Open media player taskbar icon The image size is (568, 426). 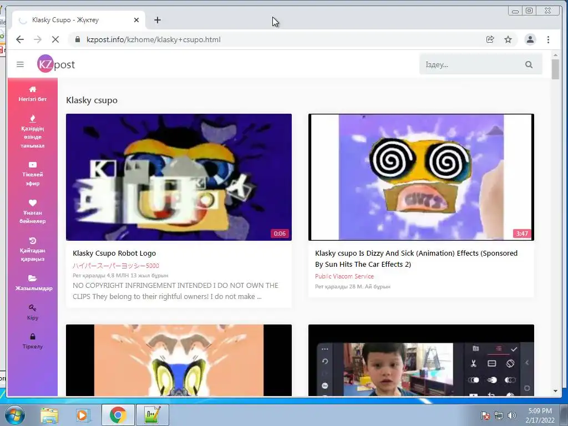pyautogui.click(x=83, y=415)
